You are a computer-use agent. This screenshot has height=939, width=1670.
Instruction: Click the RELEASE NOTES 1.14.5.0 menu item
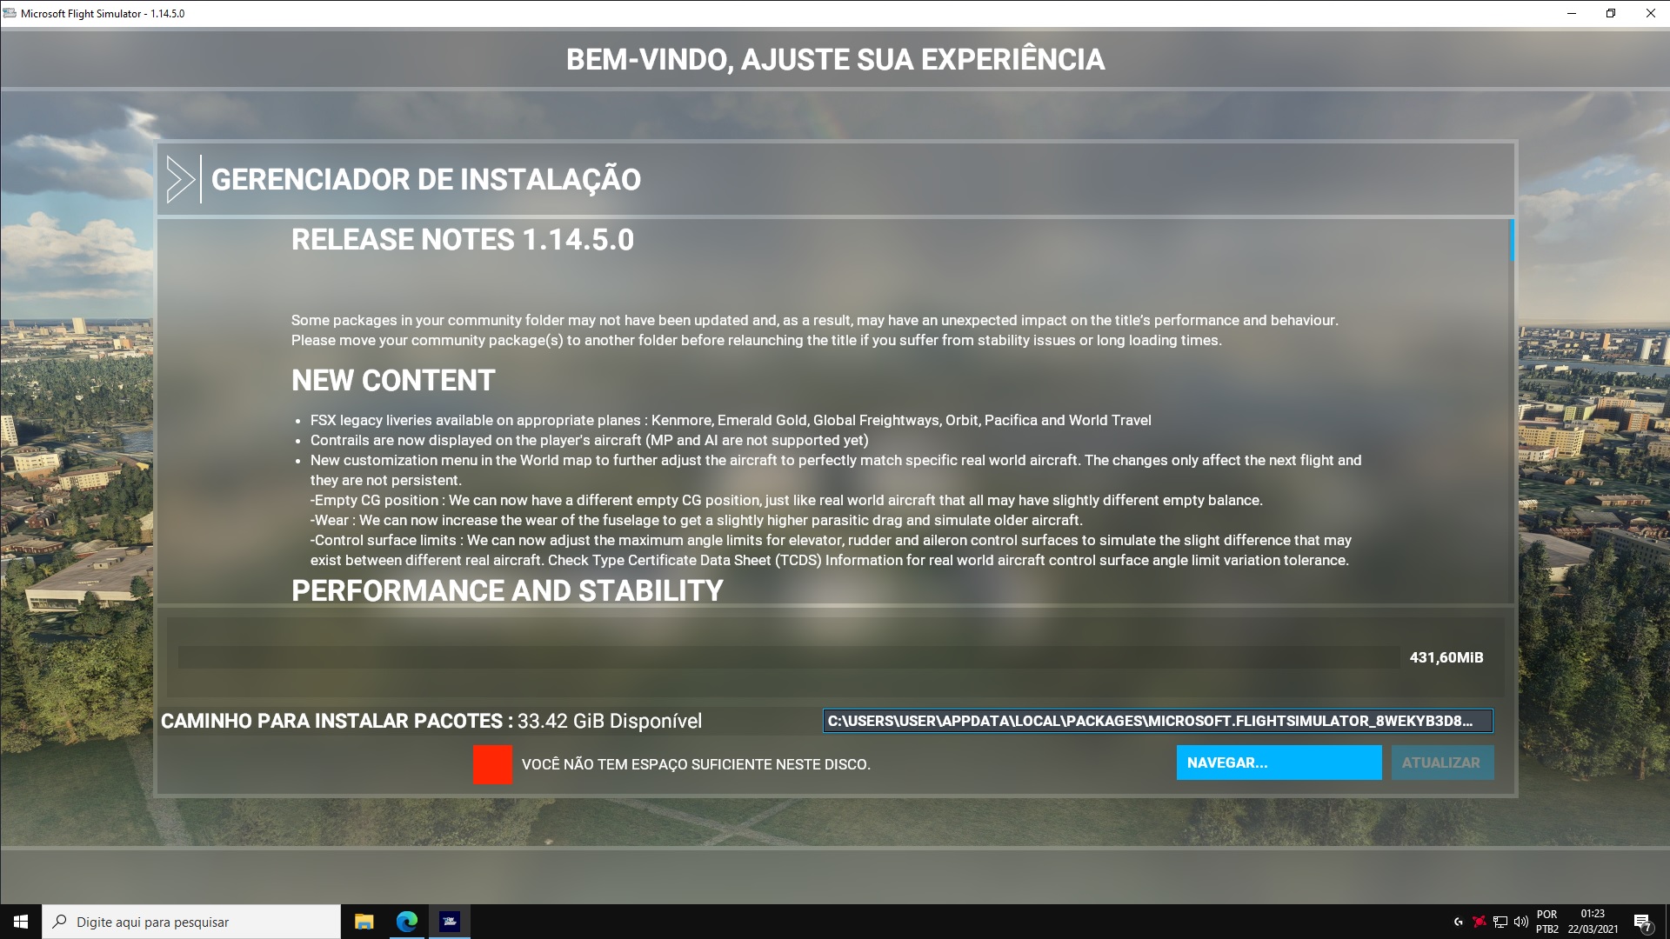[x=462, y=238]
